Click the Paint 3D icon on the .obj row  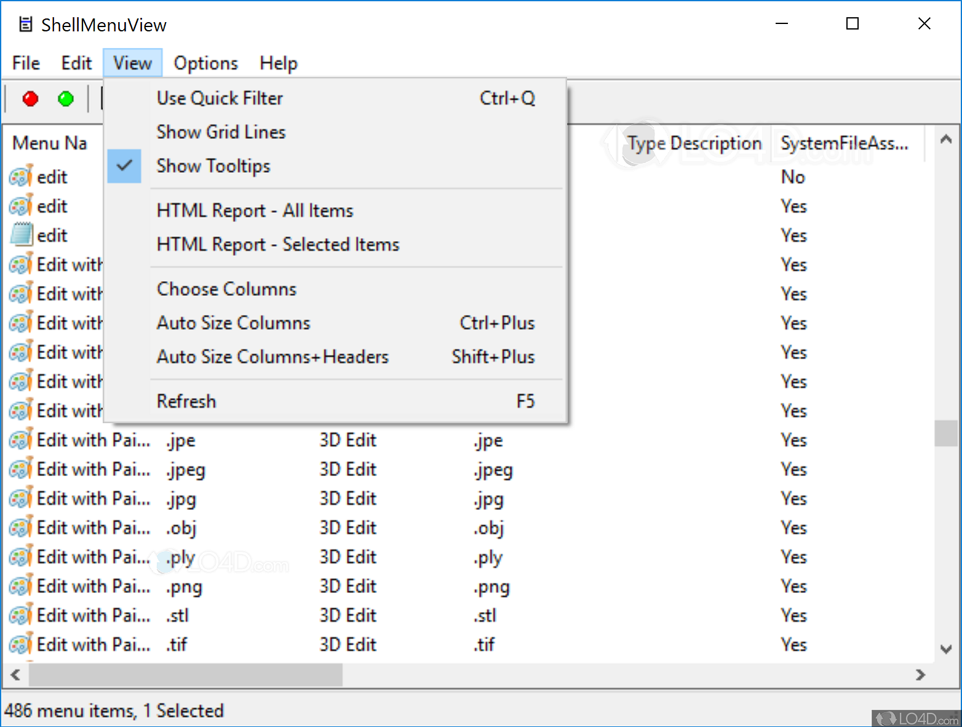pyautogui.click(x=20, y=527)
